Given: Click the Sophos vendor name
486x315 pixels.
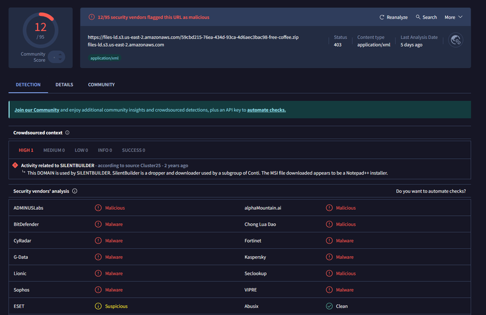Looking at the screenshot, I should (x=21, y=290).
